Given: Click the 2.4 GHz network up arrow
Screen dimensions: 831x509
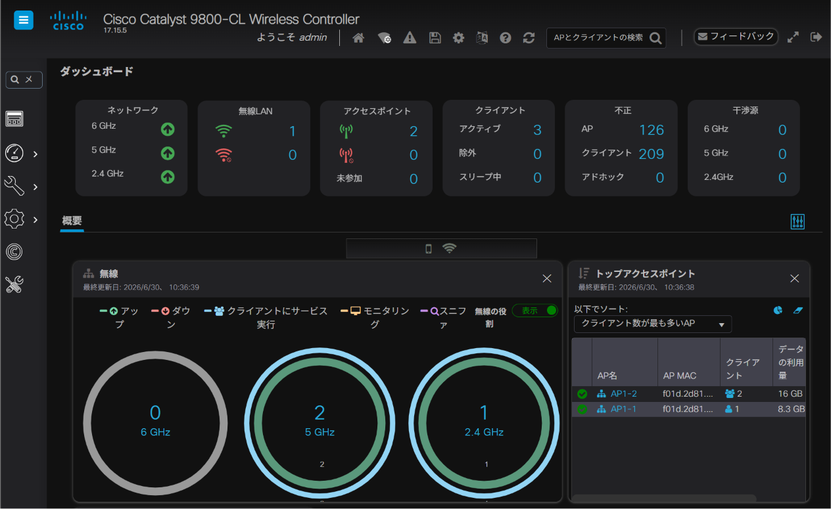Looking at the screenshot, I should click(x=168, y=177).
